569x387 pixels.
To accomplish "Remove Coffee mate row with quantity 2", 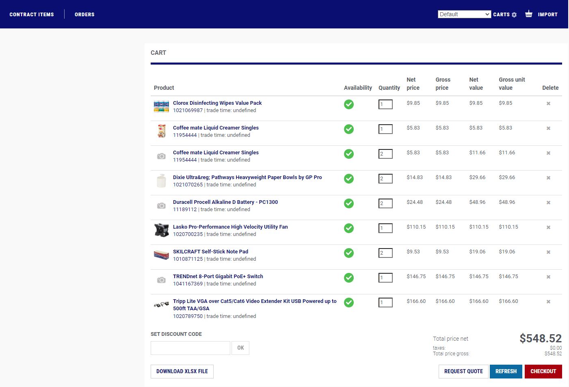I will coord(548,153).
